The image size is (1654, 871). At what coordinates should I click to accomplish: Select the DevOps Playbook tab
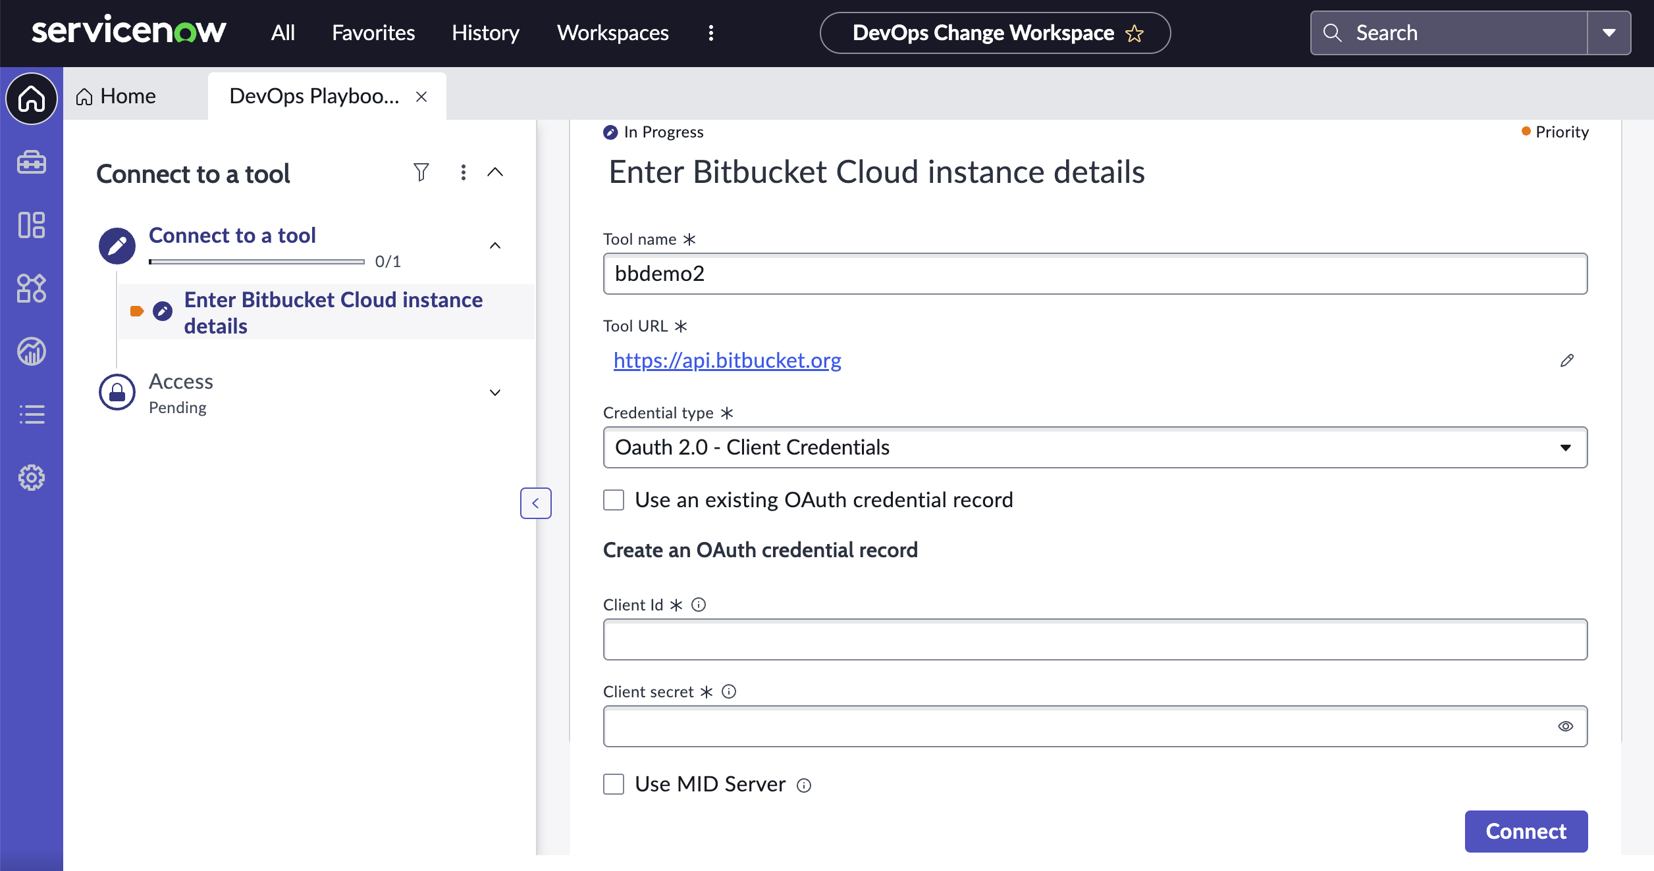coord(314,97)
